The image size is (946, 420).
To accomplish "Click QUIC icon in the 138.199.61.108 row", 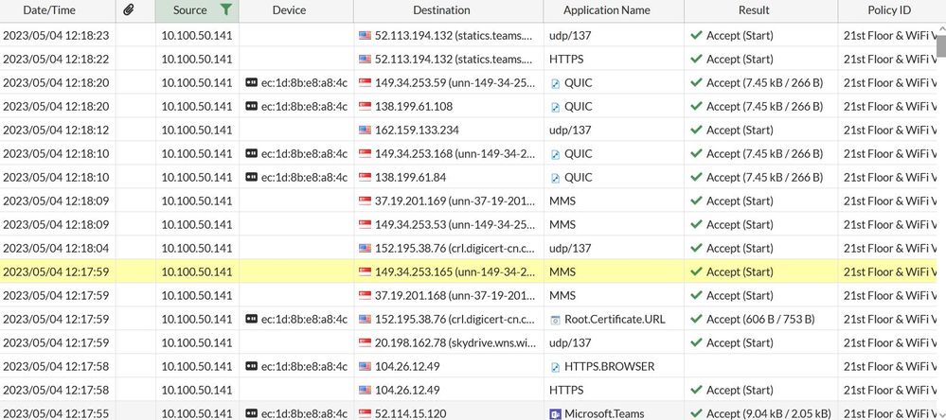I will [556, 106].
